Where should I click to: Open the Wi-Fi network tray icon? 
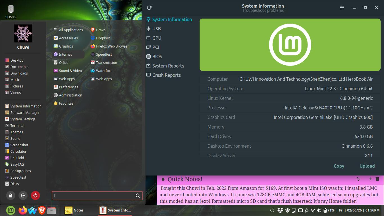(x=313, y=210)
